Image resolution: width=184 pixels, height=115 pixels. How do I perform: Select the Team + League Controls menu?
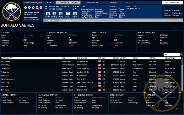[68, 3]
